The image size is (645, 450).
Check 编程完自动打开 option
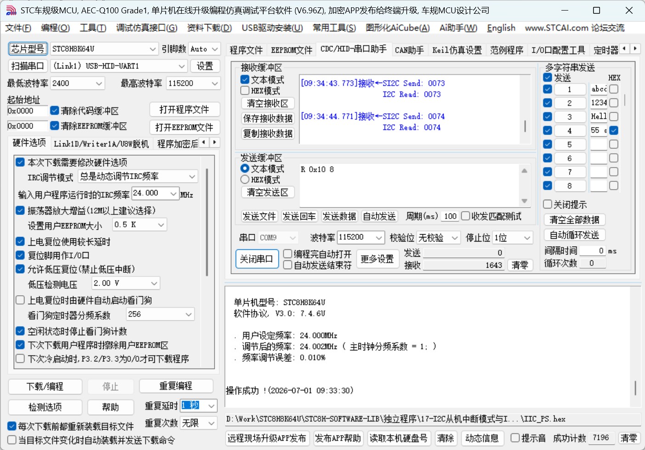(x=288, y=253)
